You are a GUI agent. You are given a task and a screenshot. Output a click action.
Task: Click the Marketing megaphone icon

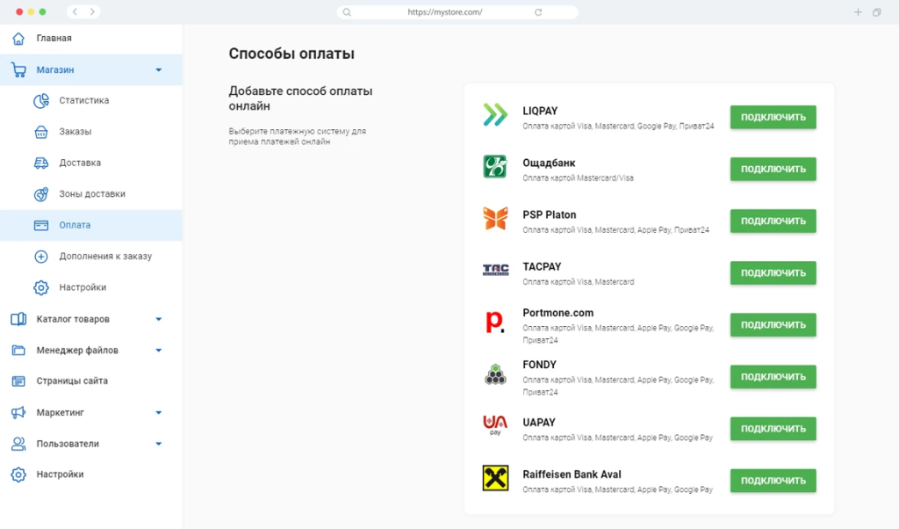(x=18, y=412)
